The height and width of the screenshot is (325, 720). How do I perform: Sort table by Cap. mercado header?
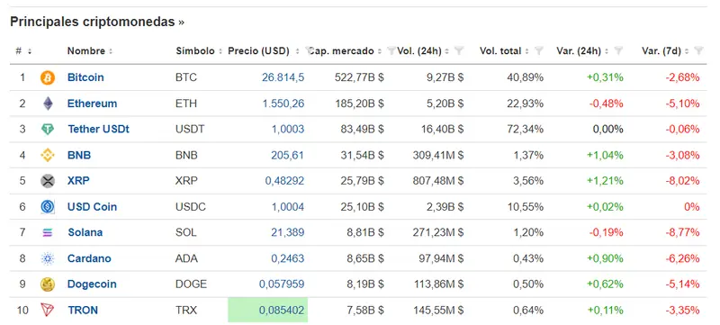click(x=346, y=51)
